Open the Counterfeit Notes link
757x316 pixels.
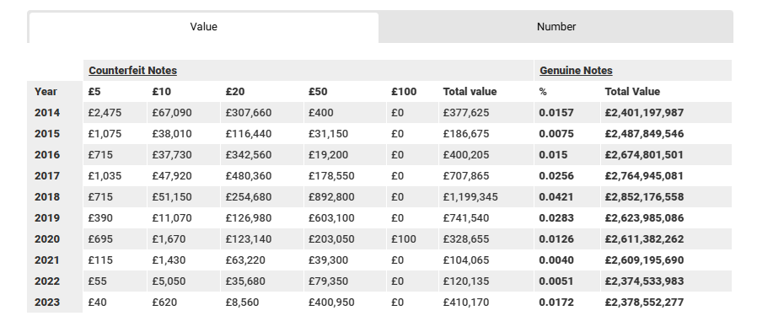pyautogui.click(x=132, y=71)
